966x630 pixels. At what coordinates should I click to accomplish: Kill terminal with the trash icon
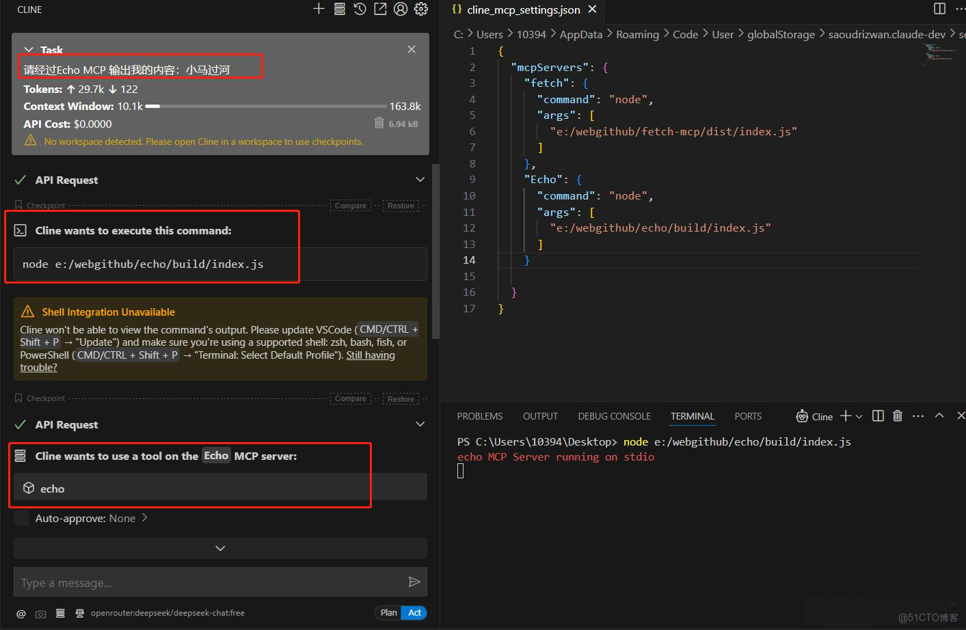point(898,416)
